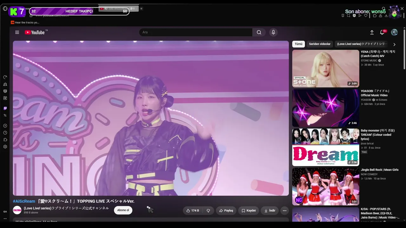Like the video with 174 B
The image size is (406, 228).
point(193,211)
